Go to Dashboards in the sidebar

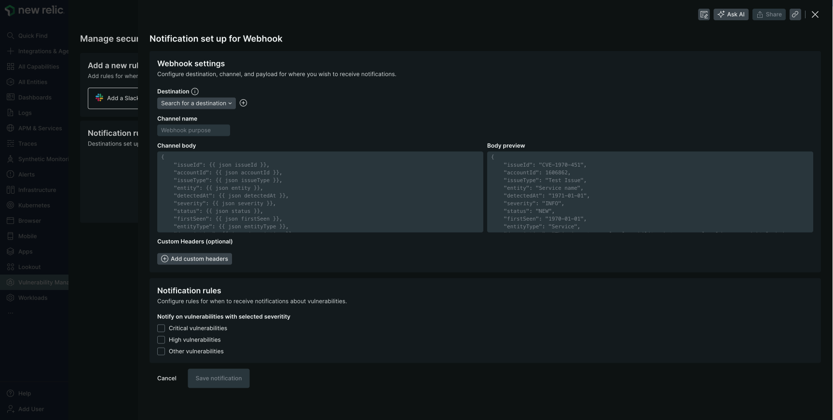pos(34,97)
